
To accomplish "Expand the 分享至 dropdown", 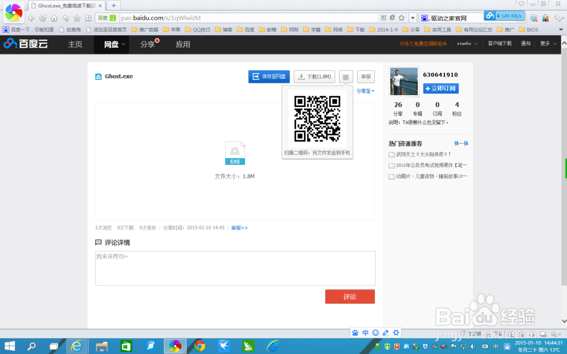I will (x=366, y=91).
